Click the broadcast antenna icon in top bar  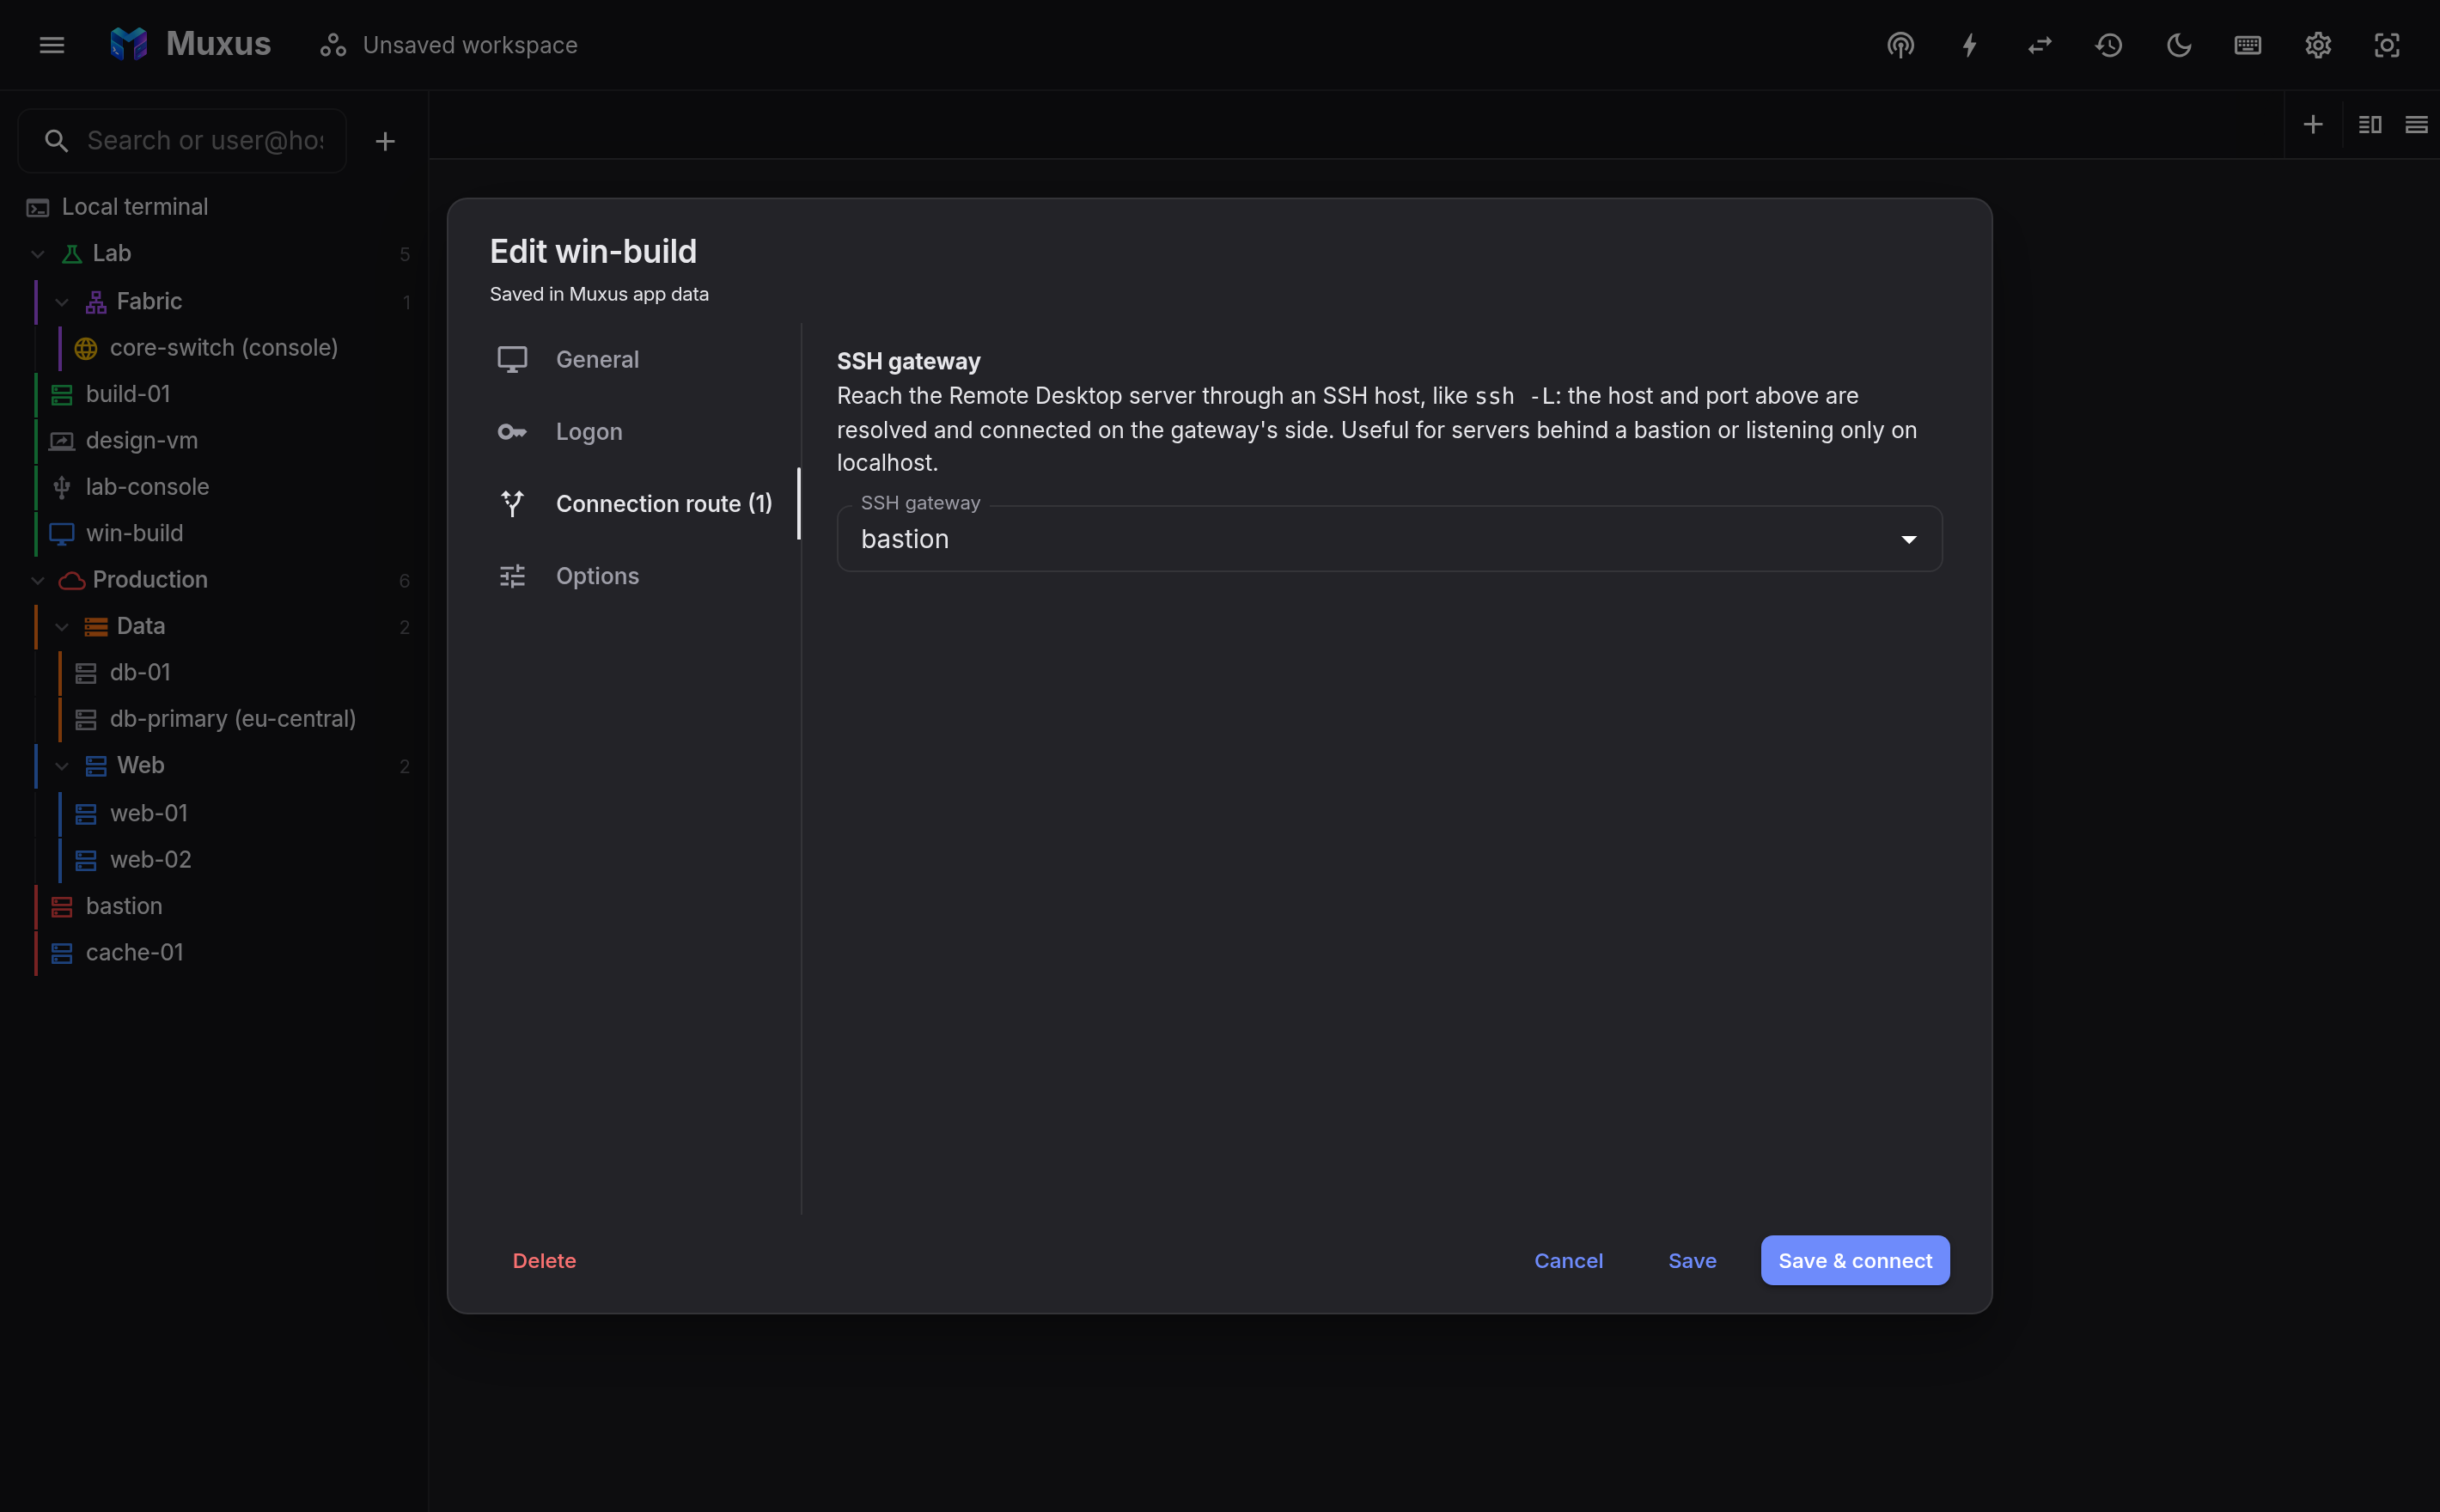coord(1900,45)
